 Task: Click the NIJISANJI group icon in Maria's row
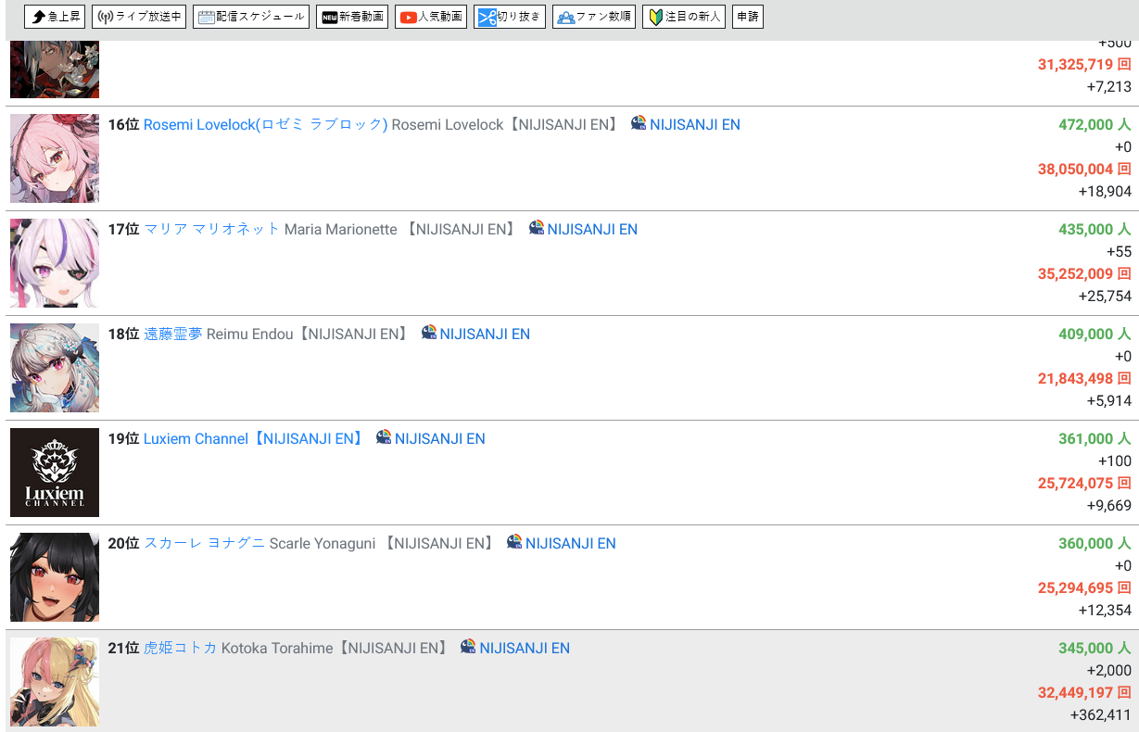tap(537, 228)
